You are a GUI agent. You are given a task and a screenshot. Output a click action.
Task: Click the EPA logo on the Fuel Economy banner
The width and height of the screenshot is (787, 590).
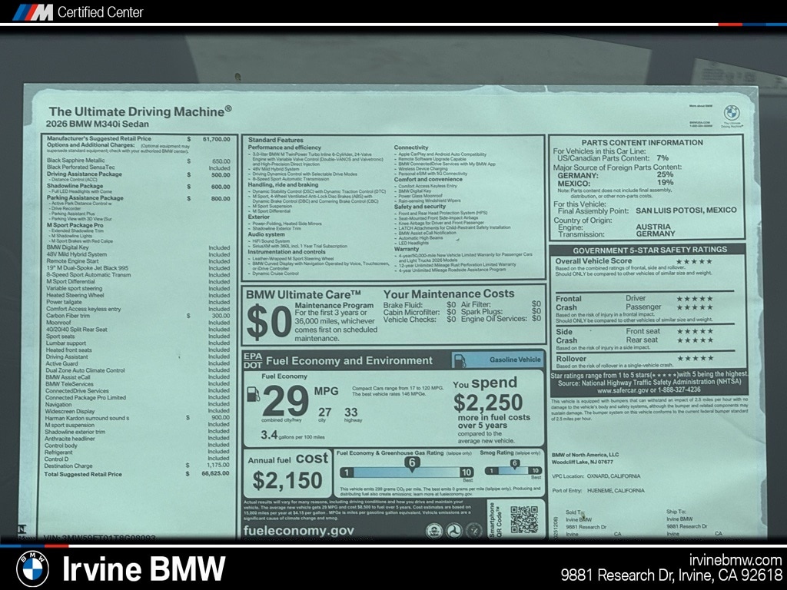click(252, 354)
